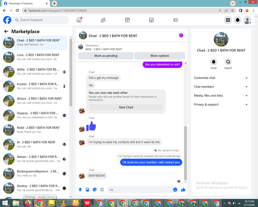Image resolution: width=258 pixels, height=207 pixels.
Task: Open the Windows Start menu
Action: coord(5,203)
